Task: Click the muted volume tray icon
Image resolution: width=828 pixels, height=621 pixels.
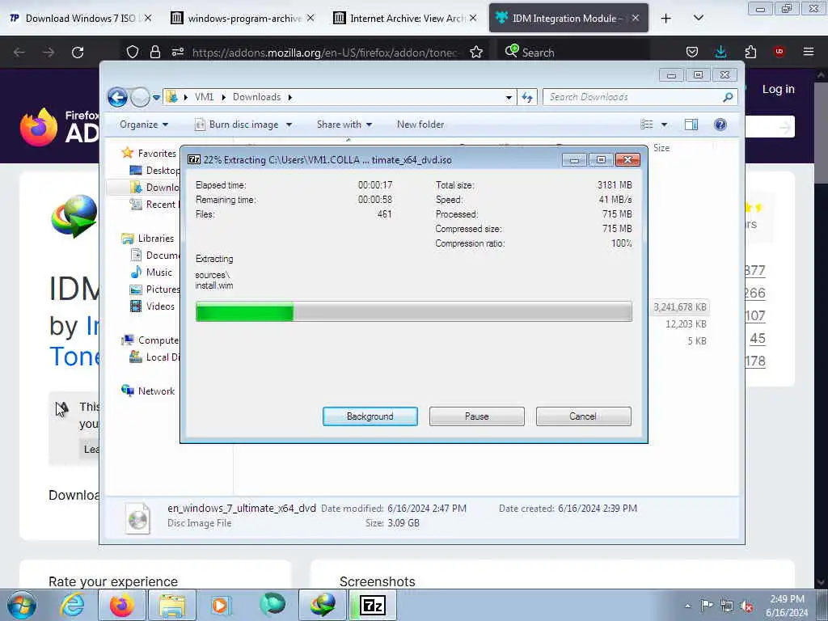Action: [746, 606]
